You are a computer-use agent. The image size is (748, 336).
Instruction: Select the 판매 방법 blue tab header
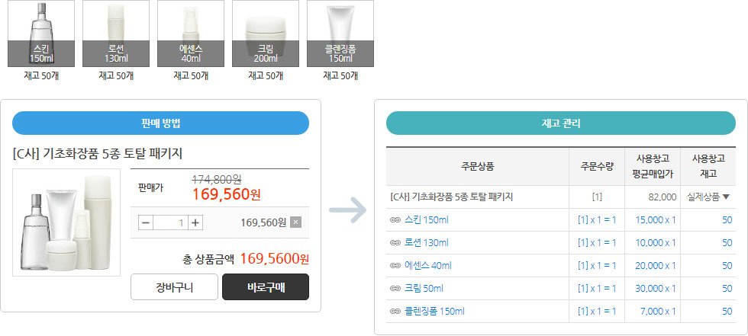[161, 123]
